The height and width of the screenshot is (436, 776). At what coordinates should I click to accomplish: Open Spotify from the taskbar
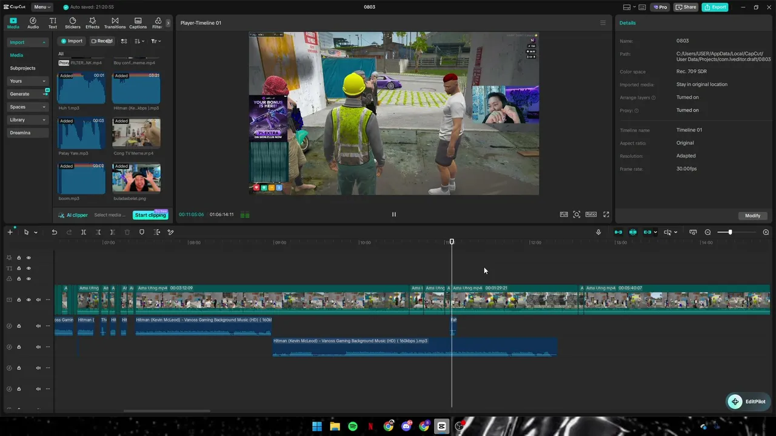(353, 426)
